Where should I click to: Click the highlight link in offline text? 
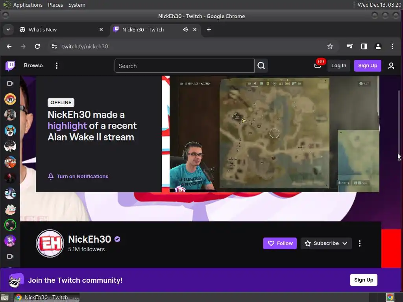67,126
